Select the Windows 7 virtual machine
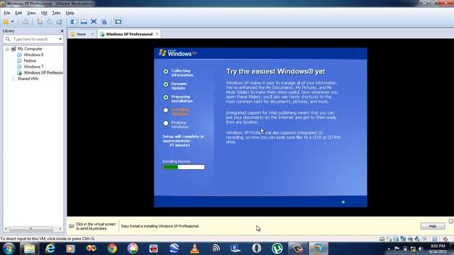454x255 pixels. [33, 67]
